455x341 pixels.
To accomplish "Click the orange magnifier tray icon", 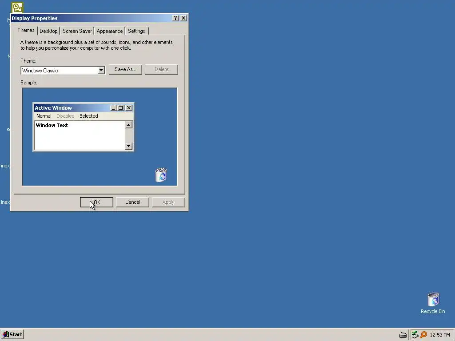I will coord(423,335).
